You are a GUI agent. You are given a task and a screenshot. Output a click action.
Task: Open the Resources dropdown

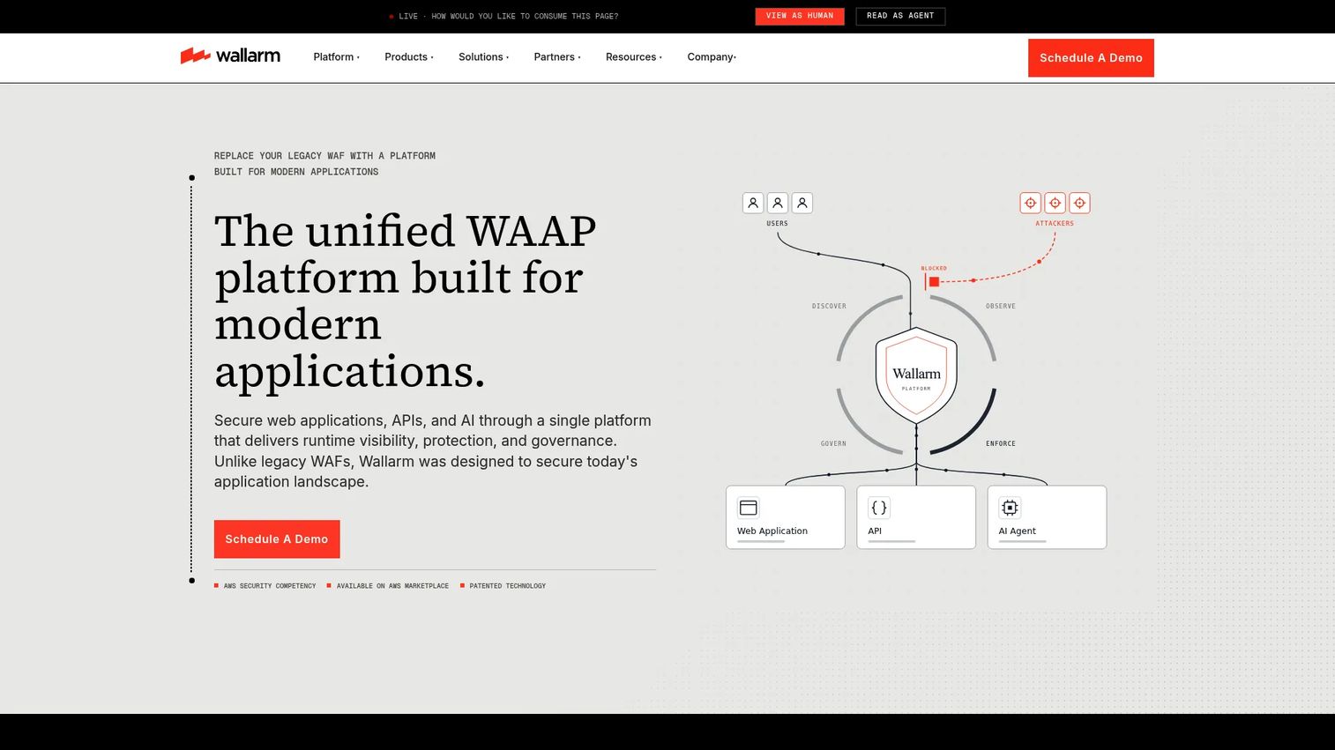(x=633, y=57)
